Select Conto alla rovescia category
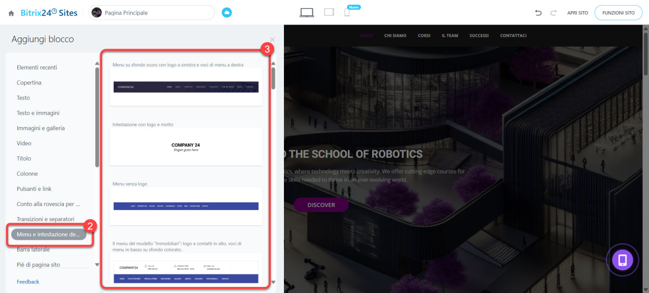This screenshot has width=649, height=293. pyautogui.click(x=48, y=204)
